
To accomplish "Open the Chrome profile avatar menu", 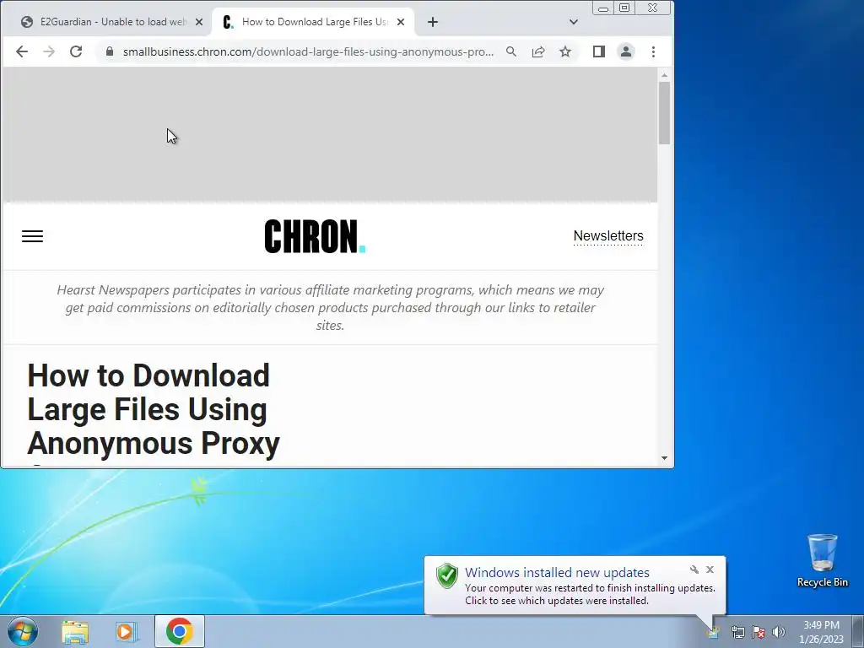I will point(626,51).
